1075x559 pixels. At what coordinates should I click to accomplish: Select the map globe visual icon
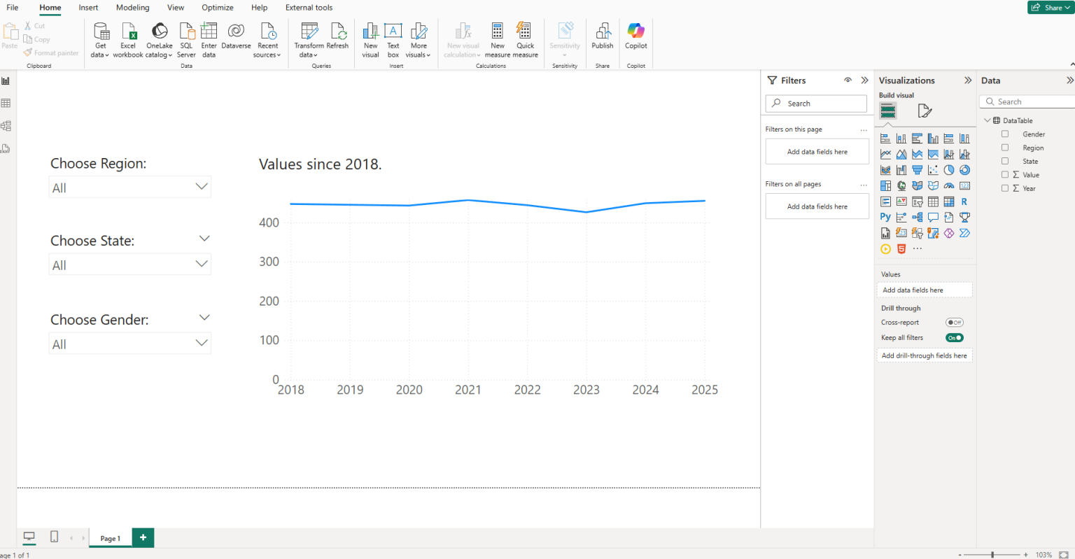coord(901,185)
